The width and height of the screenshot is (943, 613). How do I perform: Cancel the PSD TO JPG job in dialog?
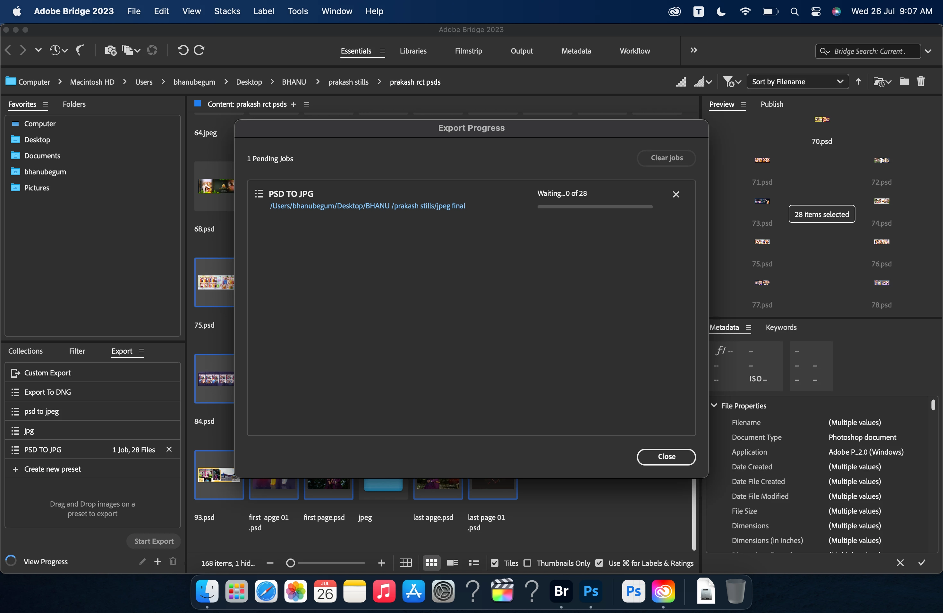(x=676, y=194)
